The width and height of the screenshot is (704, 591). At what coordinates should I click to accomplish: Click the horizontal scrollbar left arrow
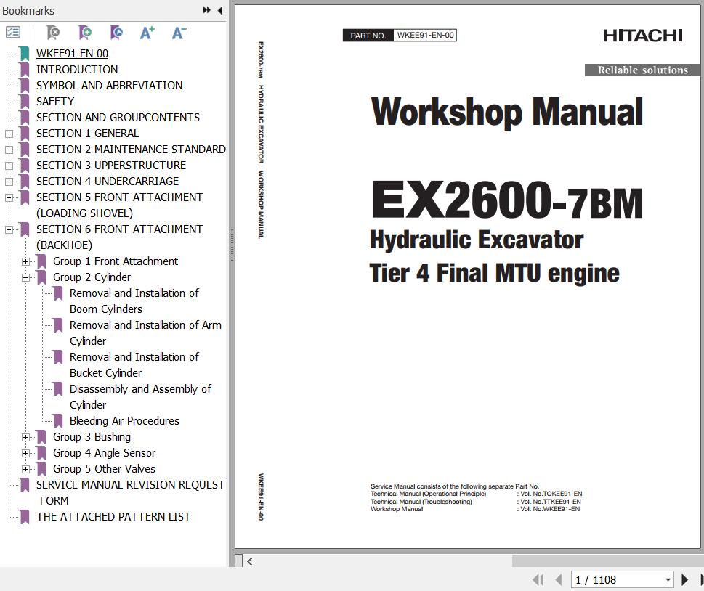tap(250, 561)
